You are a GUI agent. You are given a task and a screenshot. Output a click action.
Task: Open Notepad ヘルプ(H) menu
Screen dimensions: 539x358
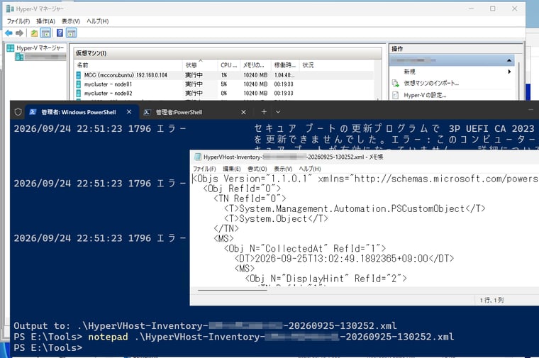(x=310, y=169)
